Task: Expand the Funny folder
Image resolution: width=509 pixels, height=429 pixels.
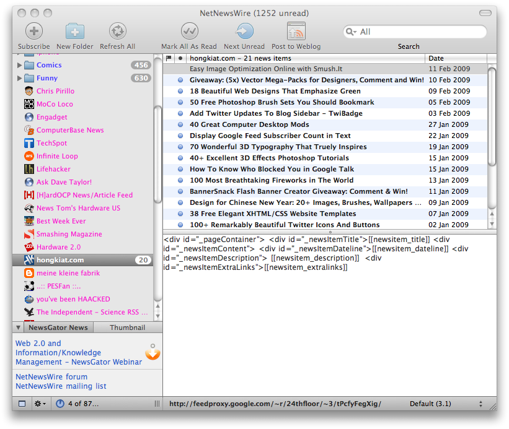Action: 19,78
